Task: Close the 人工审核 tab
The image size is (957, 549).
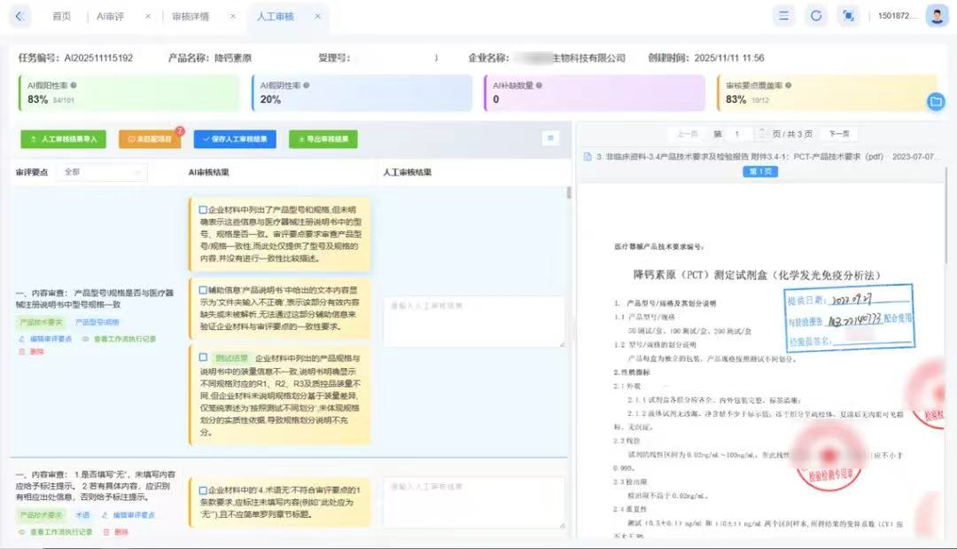Action: (317, 17)
